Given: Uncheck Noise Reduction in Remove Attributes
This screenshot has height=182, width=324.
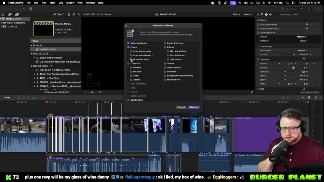Looking at the screenshot, I should [131, 59].
